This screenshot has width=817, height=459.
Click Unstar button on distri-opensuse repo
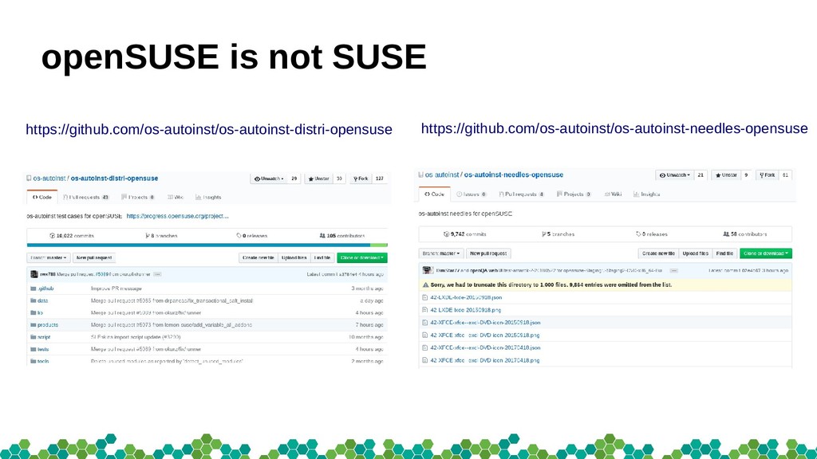(x=319, y=178)
